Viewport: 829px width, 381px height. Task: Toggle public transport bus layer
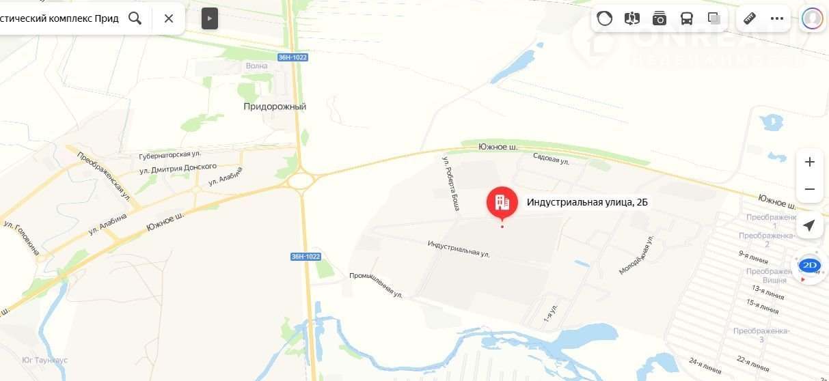(687, 18)
